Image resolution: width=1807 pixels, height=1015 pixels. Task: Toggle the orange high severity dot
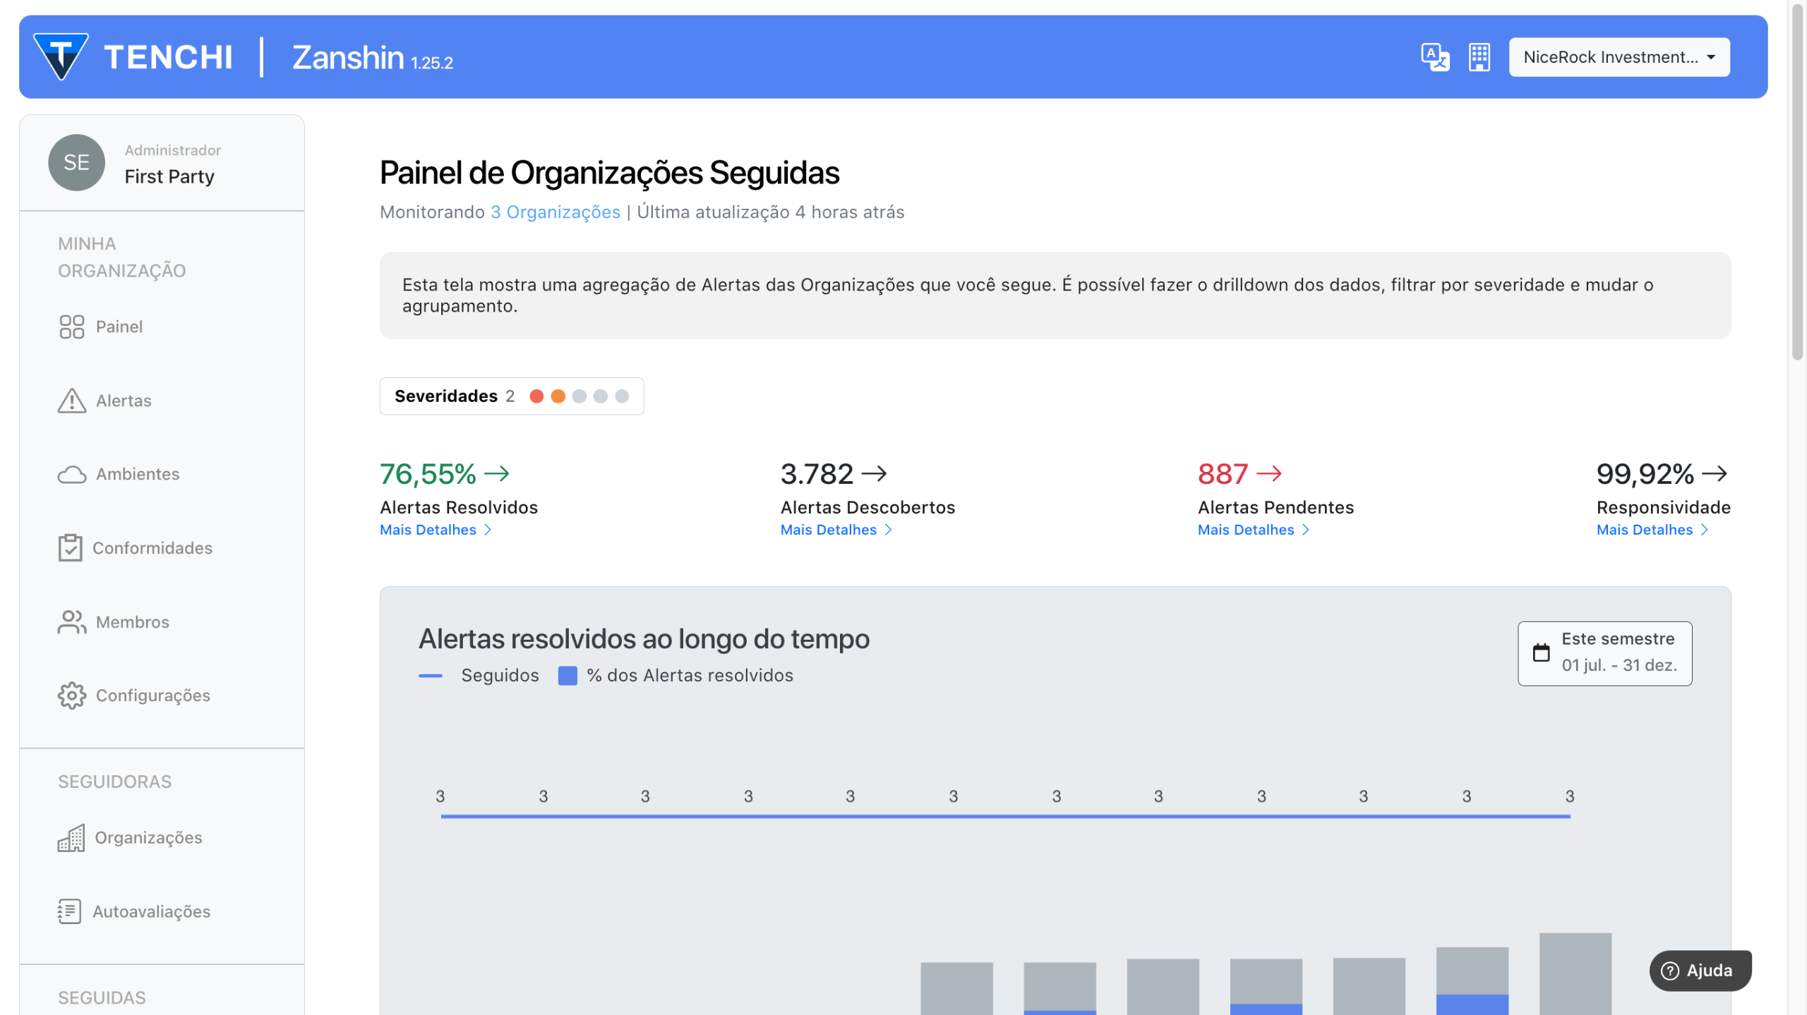coord(558,396)
